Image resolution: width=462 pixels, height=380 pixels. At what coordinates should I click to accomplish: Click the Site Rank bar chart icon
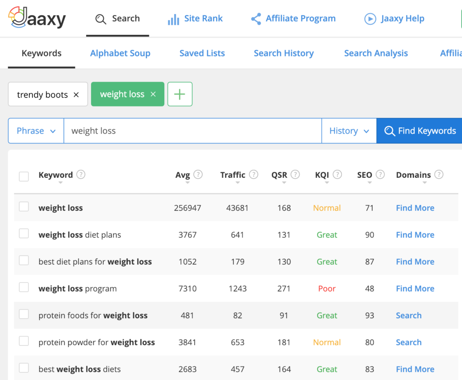(x=173, y=19)
